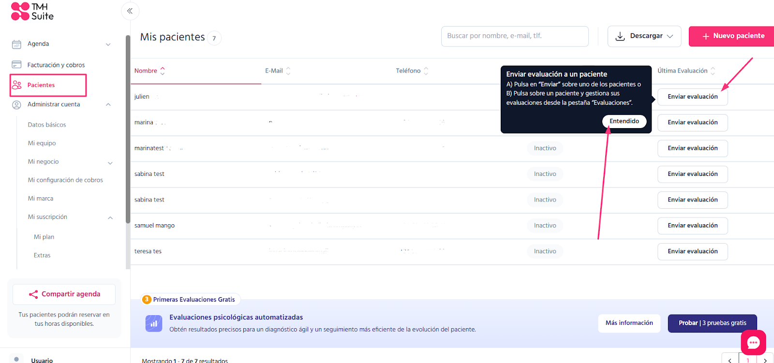Dismiss the tooltip with Entendido
Image resolution: width=774 pixels, height=363 pixels.
click(x=624, y=121)
